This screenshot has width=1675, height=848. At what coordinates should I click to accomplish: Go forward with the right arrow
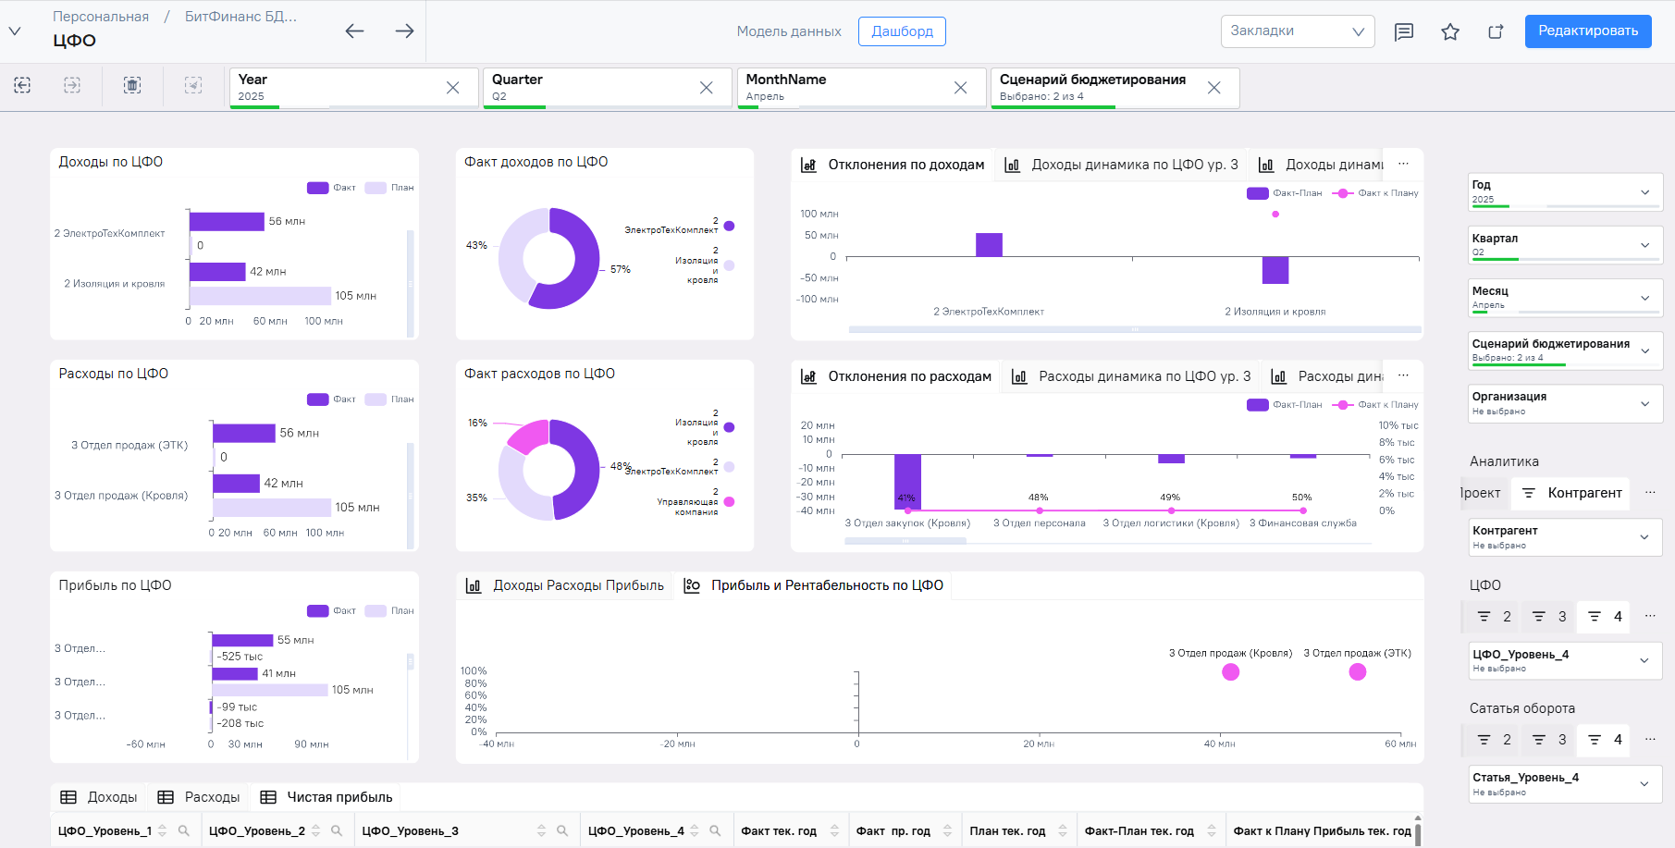point(404,31)
